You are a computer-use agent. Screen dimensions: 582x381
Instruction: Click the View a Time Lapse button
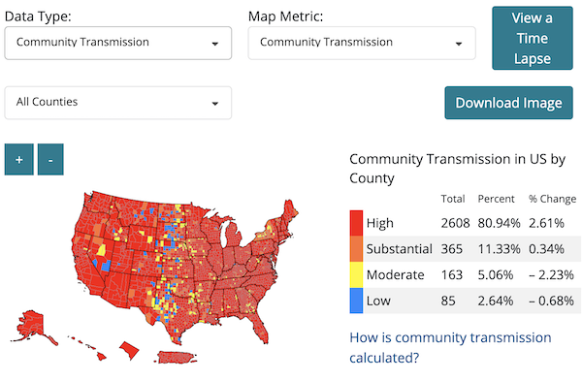click(533, 38)
